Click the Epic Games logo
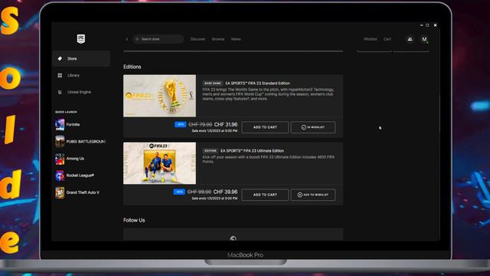The height and width of the screenshot is (276, 490). pos(81,39)
